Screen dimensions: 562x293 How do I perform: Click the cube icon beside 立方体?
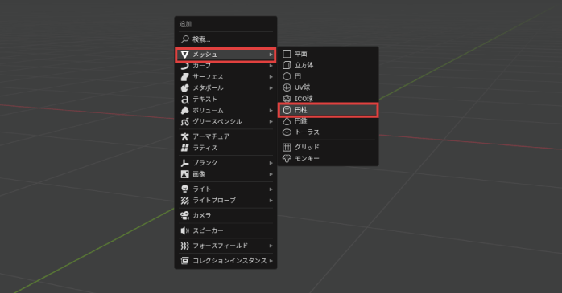tap(287, 65)
